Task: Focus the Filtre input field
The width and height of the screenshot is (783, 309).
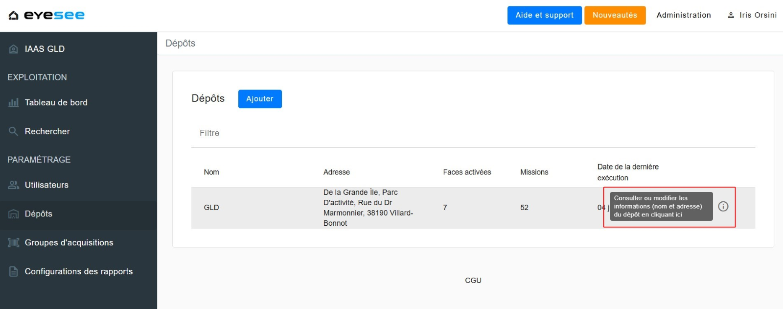Action: point(473,133)
